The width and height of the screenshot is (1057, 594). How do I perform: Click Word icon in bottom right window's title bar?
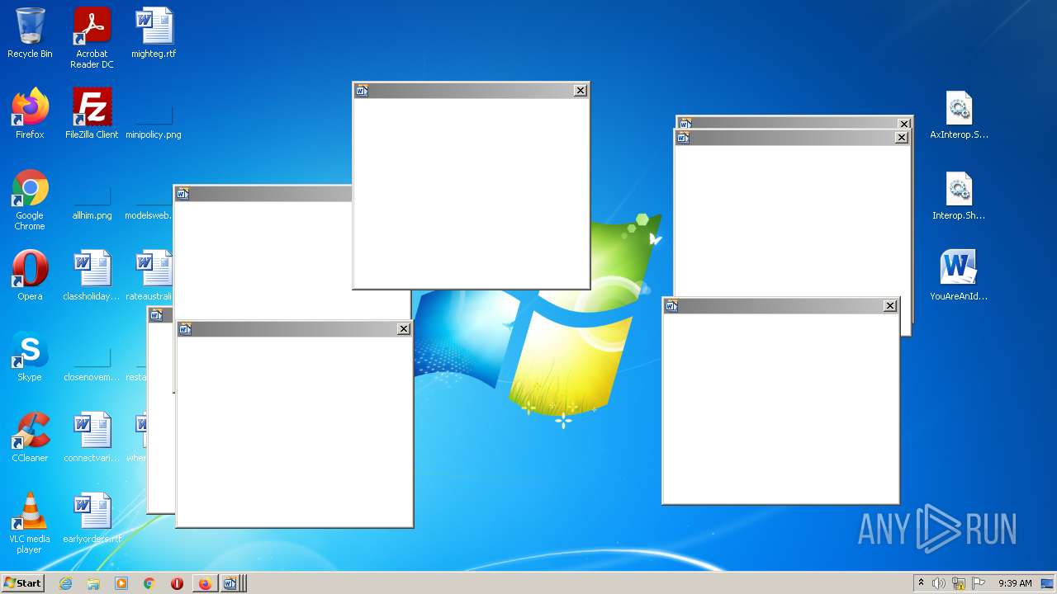pos(671,306)
